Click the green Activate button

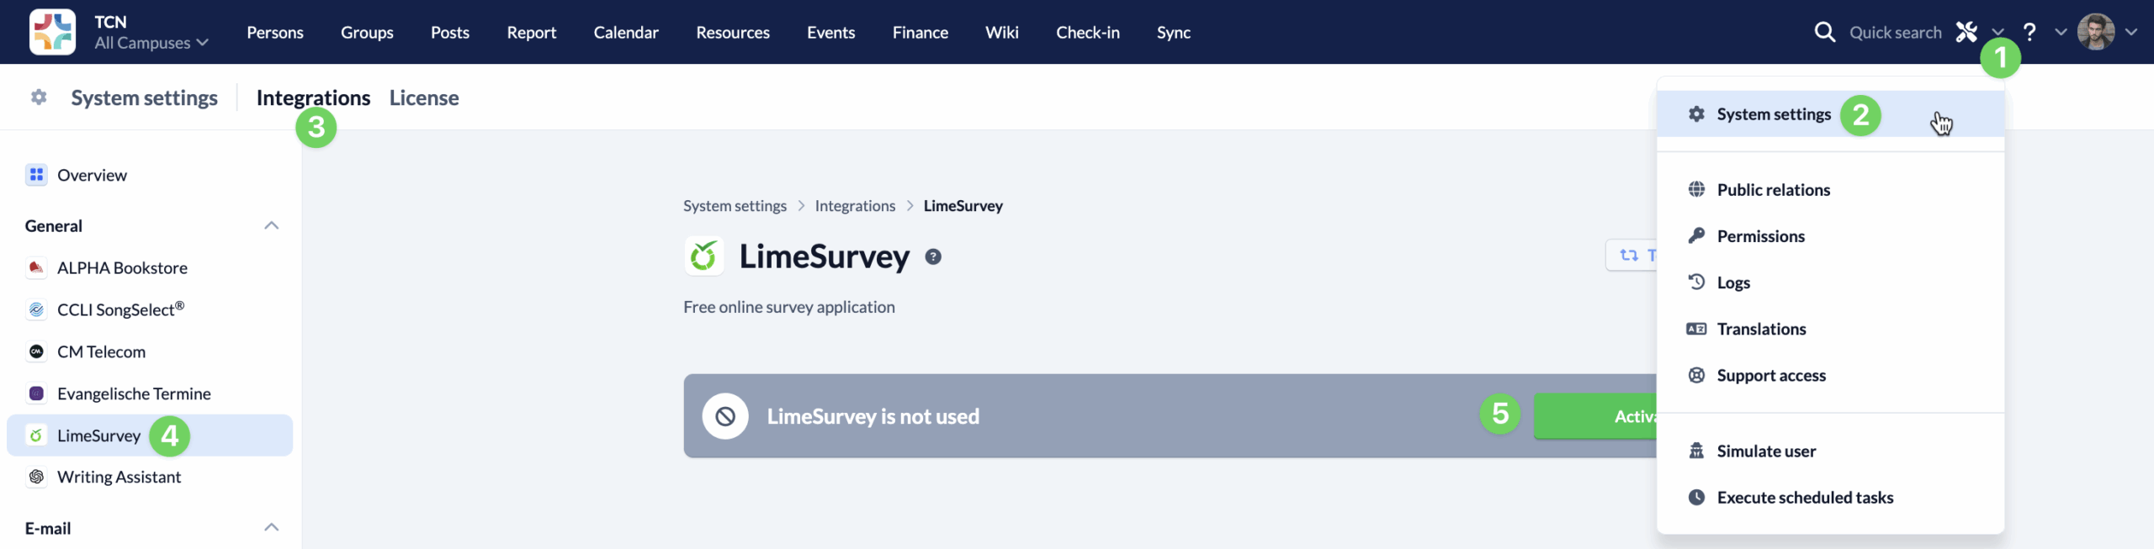[1596, 416]
